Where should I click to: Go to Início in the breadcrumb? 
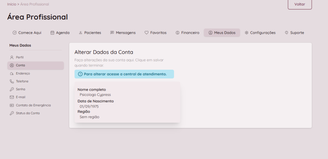coord(12,4)
